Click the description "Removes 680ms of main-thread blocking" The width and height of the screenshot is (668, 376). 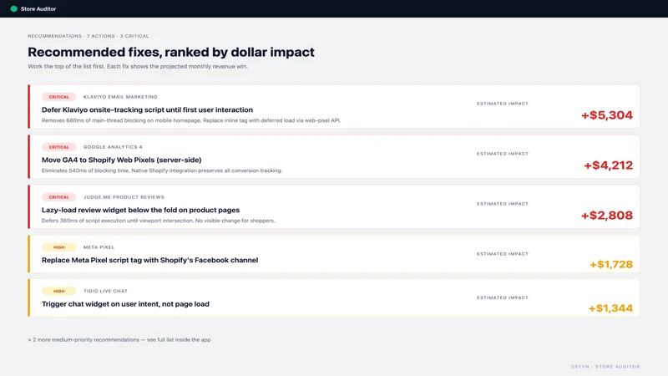[x=191, y=120]
